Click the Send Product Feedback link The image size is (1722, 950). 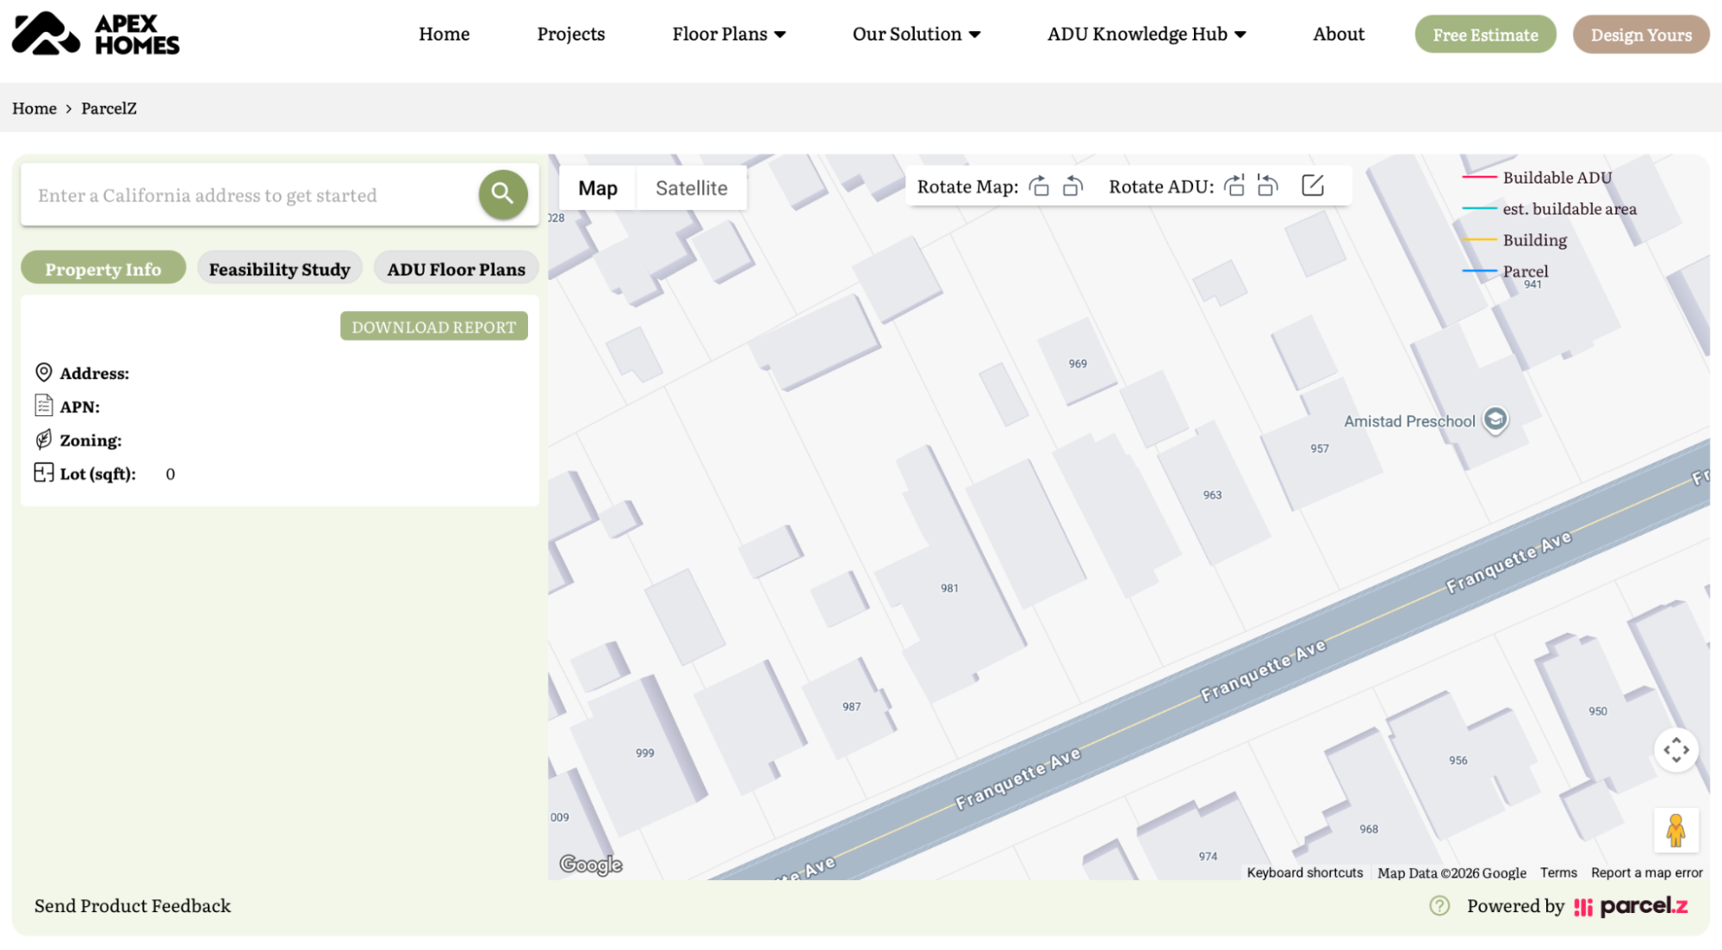coord(133,905)
